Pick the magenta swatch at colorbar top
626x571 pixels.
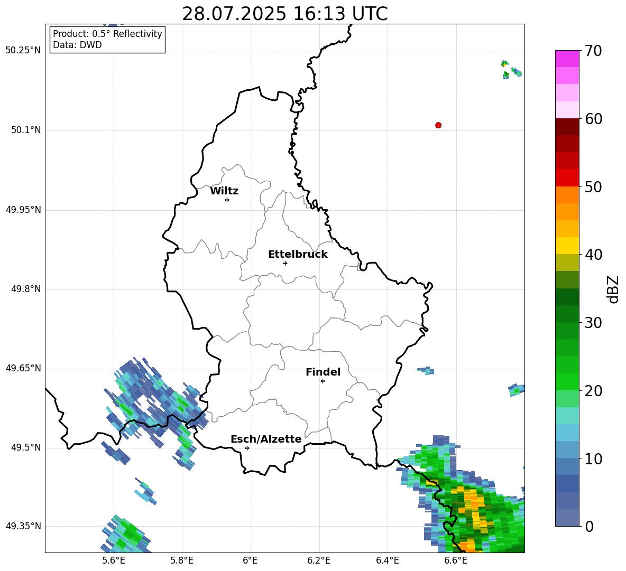567,59
